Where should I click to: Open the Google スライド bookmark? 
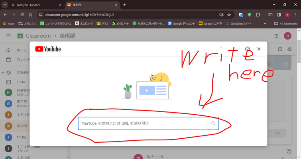(x=210, y=23)
